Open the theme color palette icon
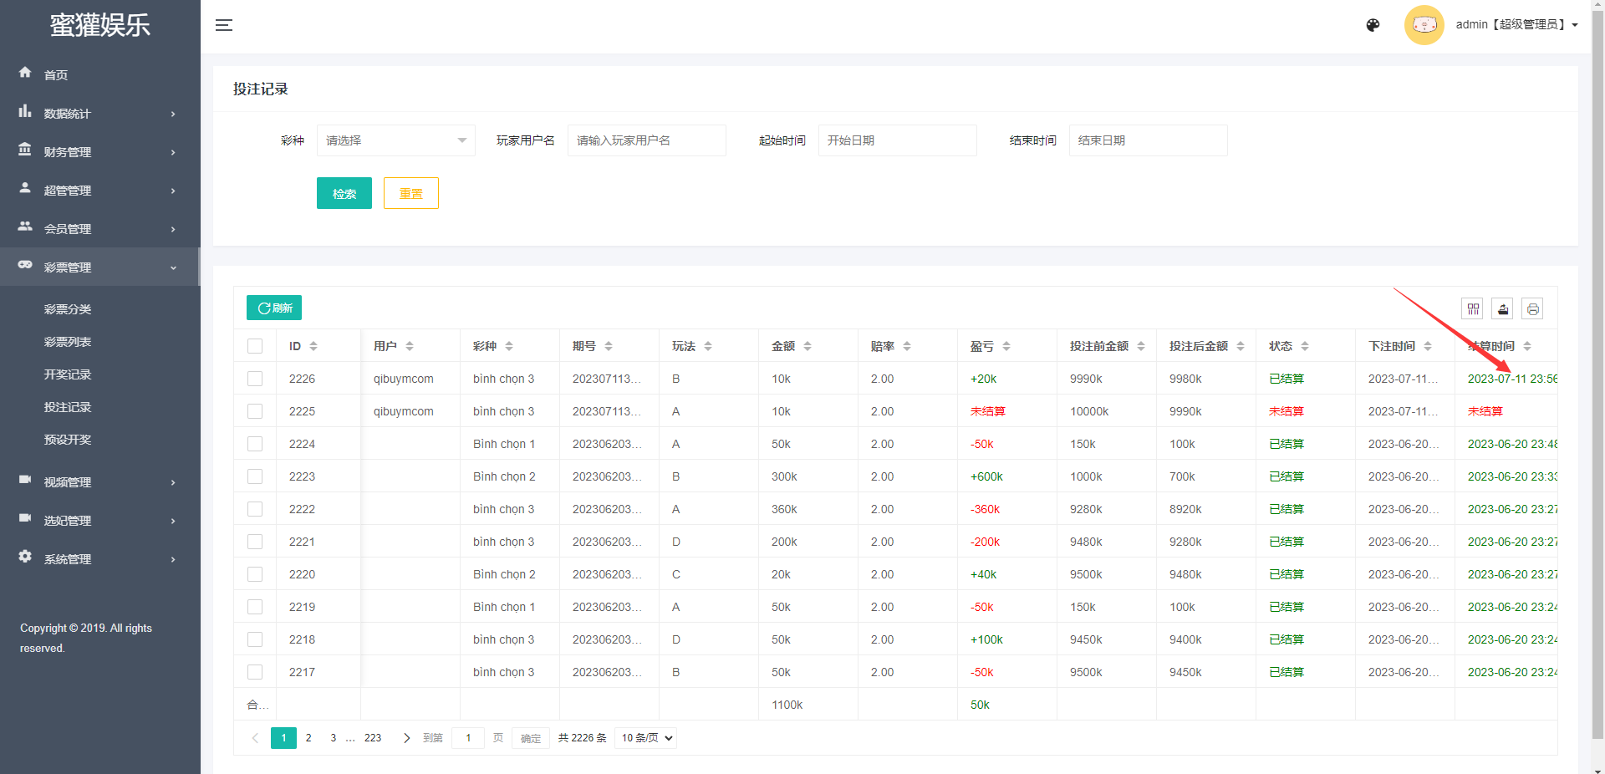Screen dimensions: 1605x774 [1373, 25]
